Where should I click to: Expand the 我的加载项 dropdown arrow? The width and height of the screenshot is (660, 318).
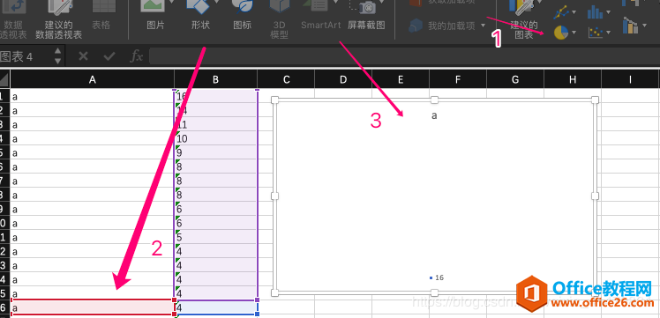coord(483,26)
